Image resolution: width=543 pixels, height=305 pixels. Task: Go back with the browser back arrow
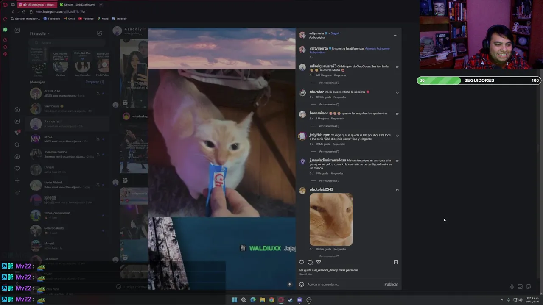tap(12, 12)
